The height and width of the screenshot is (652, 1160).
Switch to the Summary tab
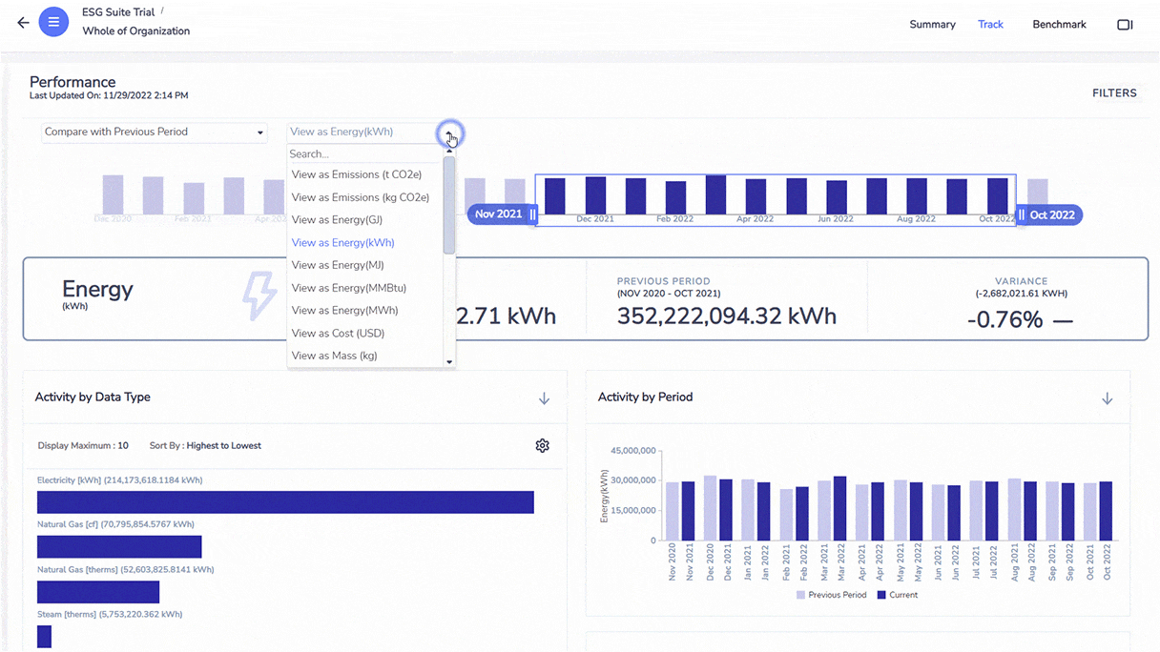pyautogui.click(x=932, y=25)
